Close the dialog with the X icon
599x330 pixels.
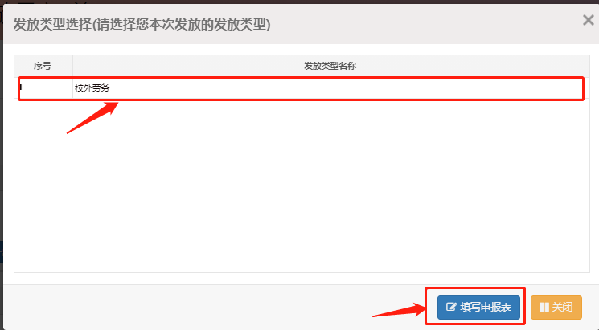click(589, 20)
